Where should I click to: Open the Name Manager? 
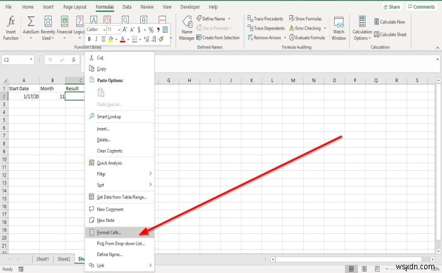[187, 28]
